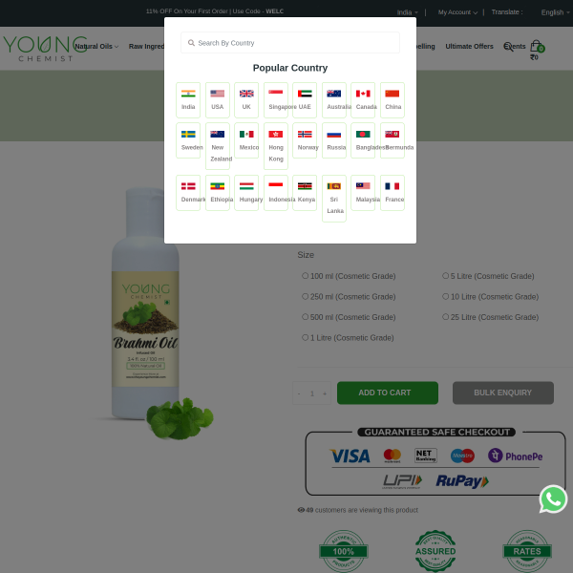The height and width of the screenshot is (573, 573).
Task: Pick the Norway flag tile
Action: (x=305, y=140)
